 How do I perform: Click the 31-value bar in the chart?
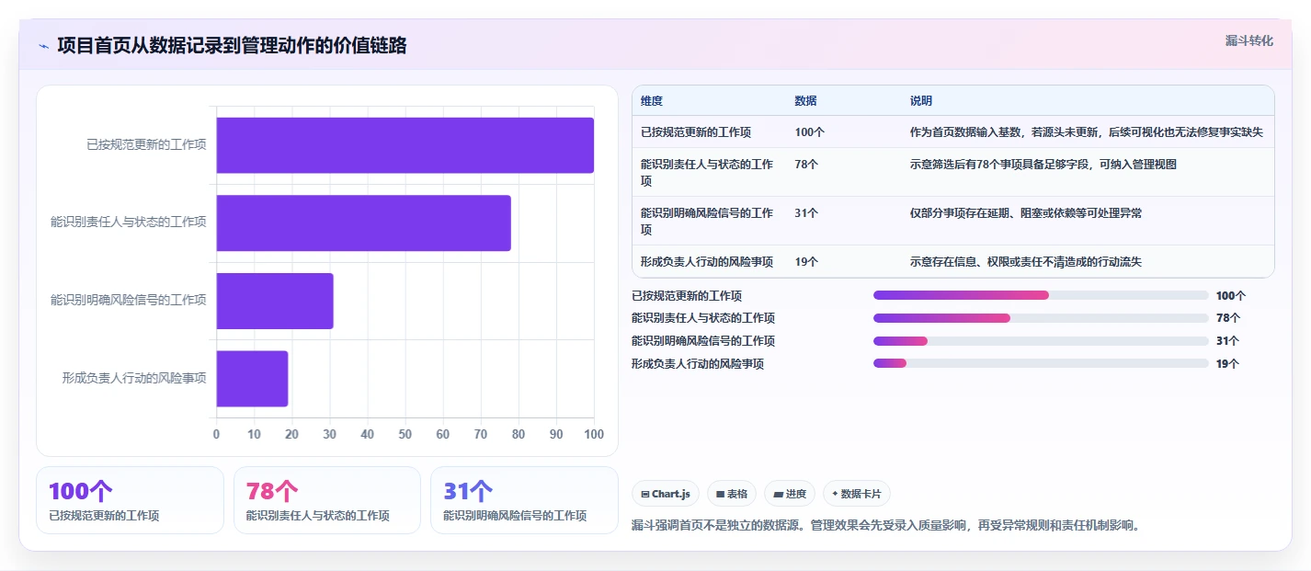coord(275,301)
